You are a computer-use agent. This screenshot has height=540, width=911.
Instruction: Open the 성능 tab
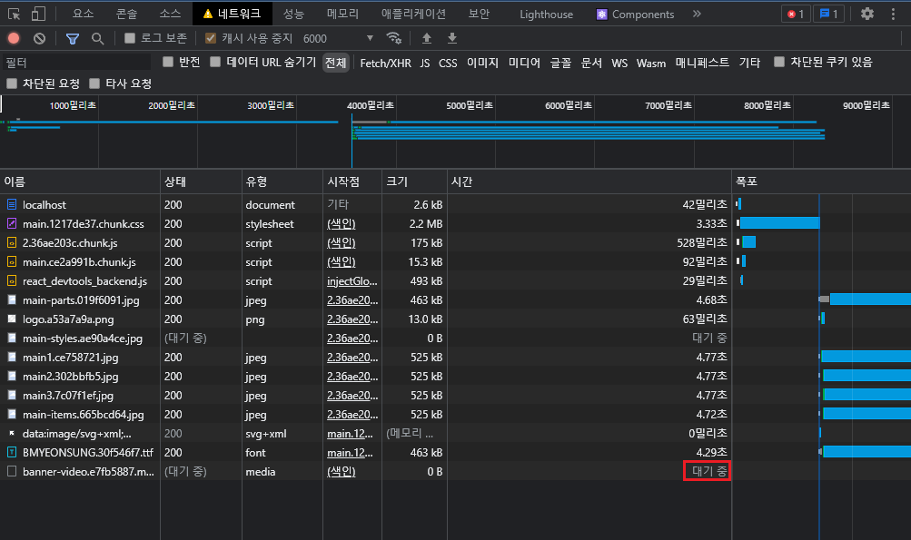pos(293,14)
